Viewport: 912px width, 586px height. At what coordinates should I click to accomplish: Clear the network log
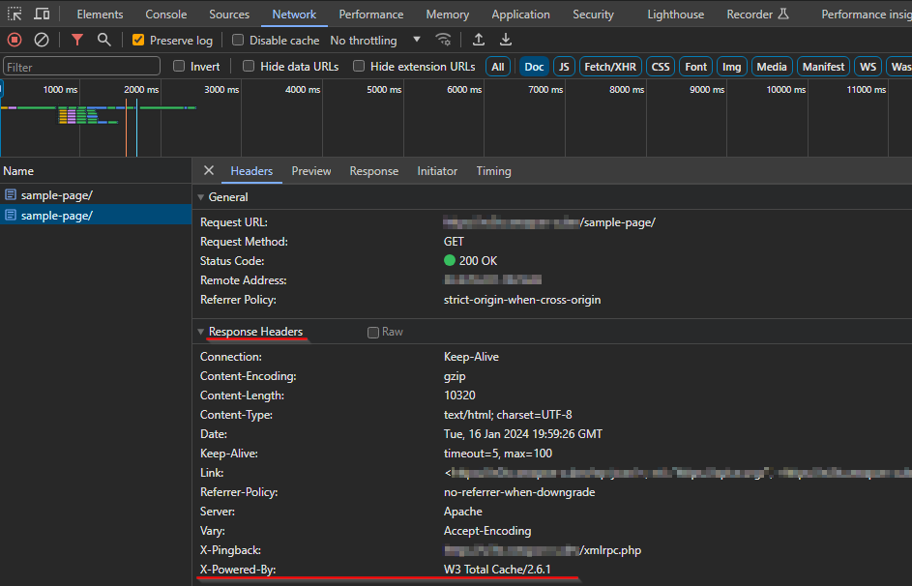click(42, 40)
